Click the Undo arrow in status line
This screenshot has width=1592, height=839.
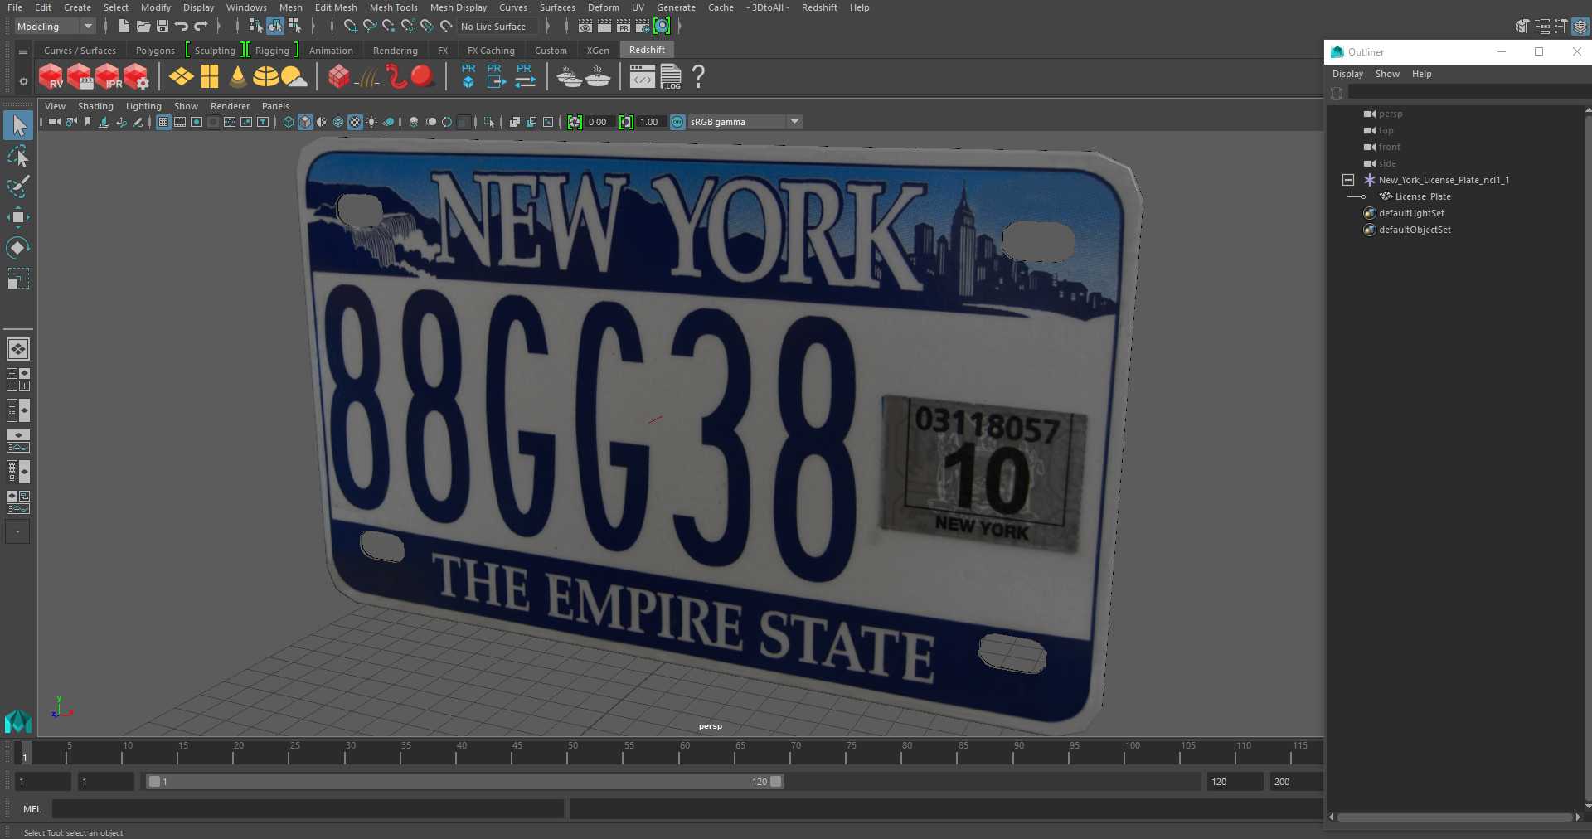coord(181,27)
